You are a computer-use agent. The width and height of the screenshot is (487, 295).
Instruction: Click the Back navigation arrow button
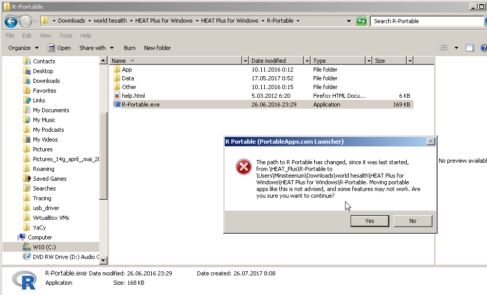coord(11,21)
